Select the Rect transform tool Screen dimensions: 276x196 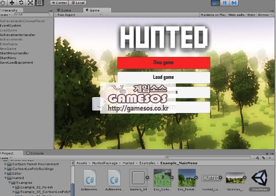(x=40, y=3)
